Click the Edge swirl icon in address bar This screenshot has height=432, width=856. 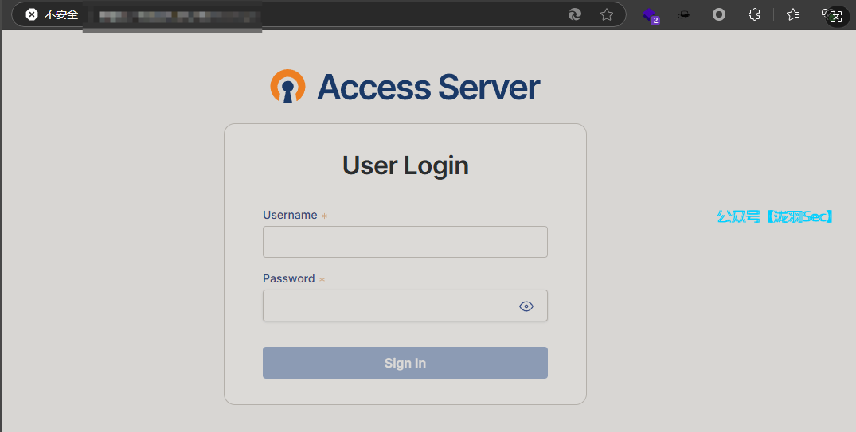click(x=575, y=14)
